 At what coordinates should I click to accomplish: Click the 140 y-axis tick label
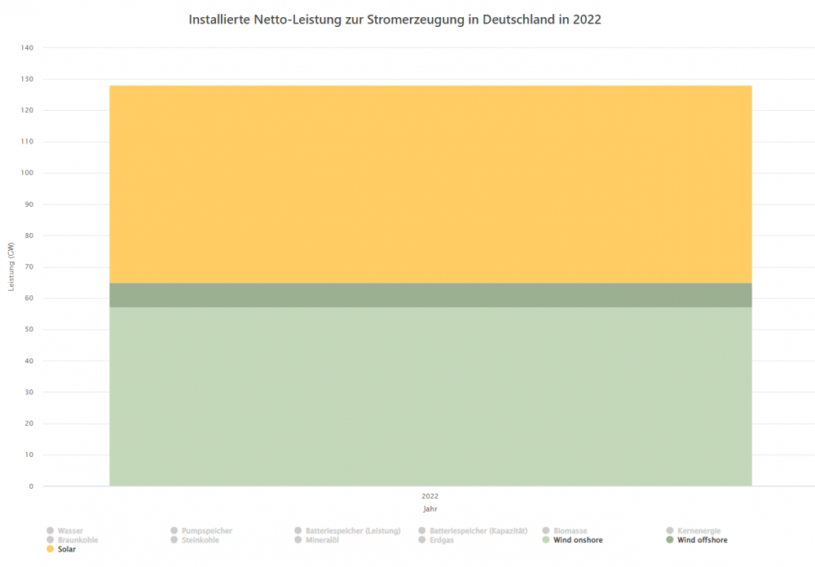tap(27, 48)
